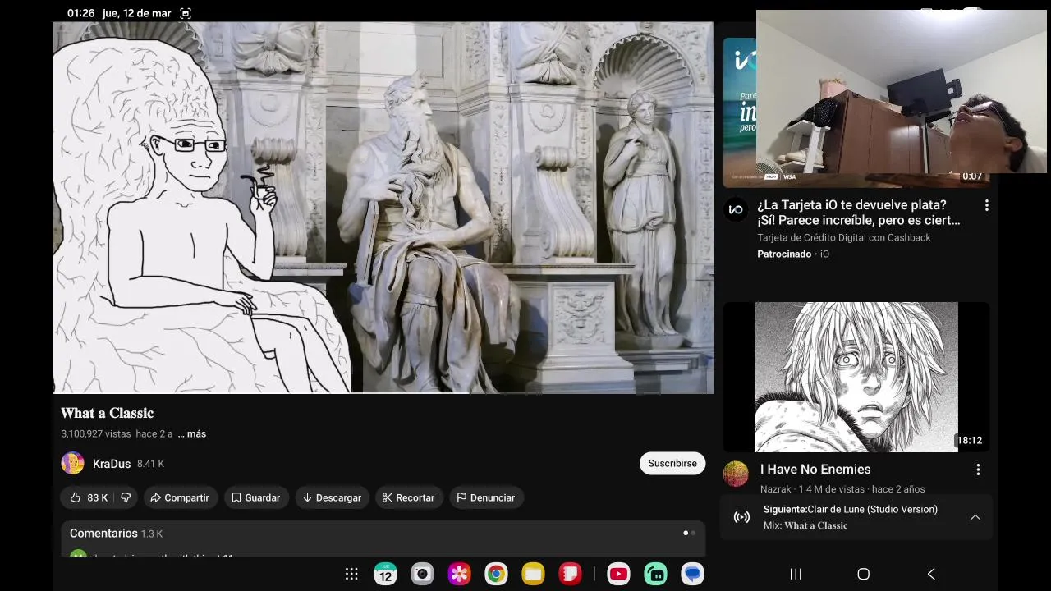
Task: Subscribe with the Suscribirse button
Action: 672,463
